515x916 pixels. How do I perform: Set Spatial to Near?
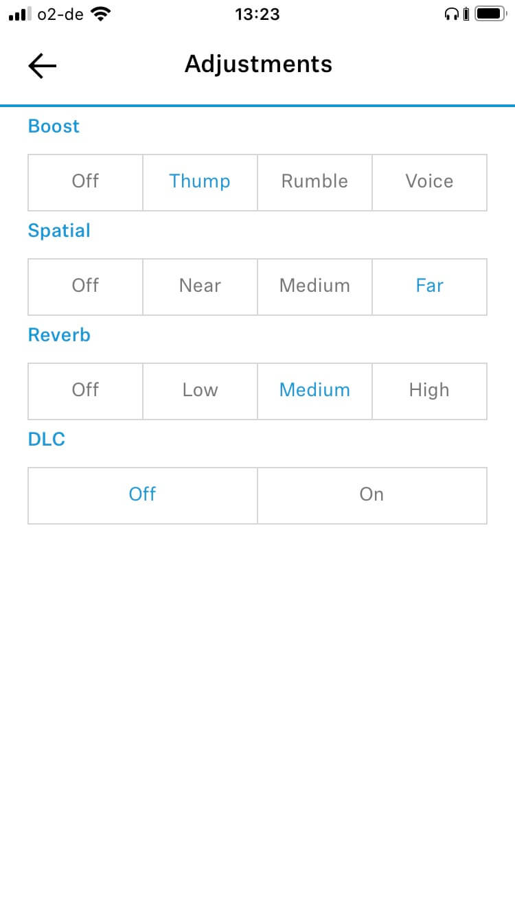point(200,286)
